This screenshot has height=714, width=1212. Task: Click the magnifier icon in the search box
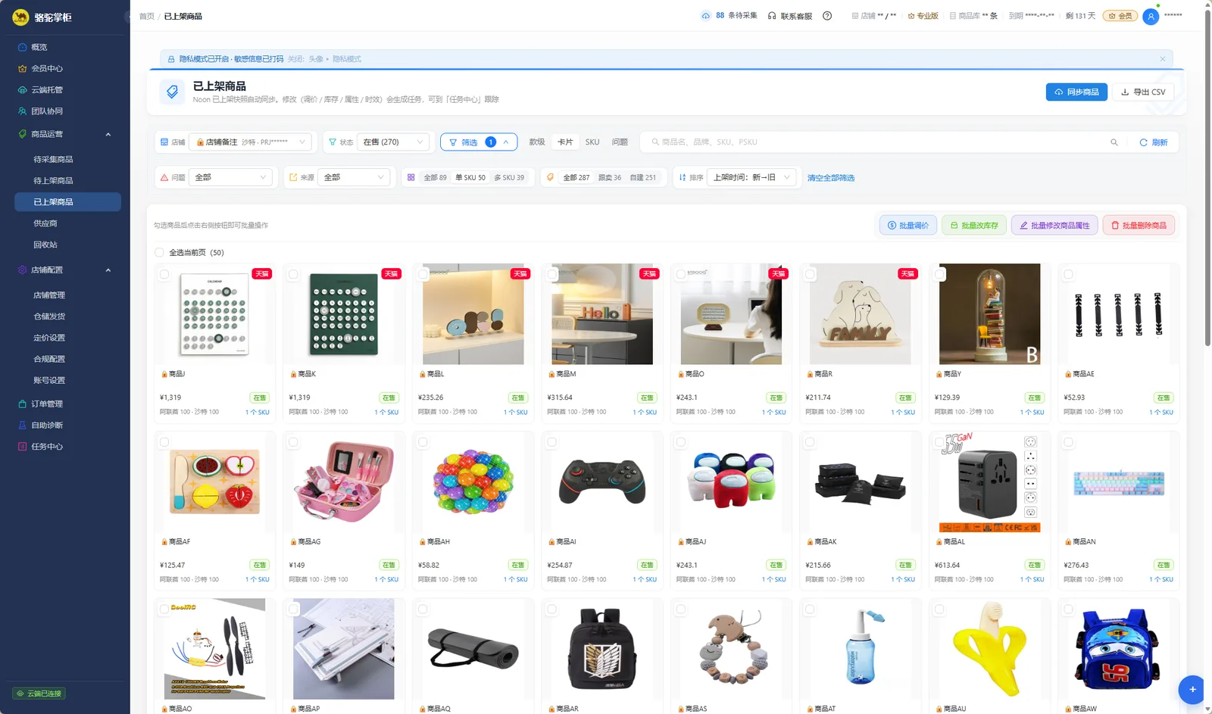[x=1114, y=142]
